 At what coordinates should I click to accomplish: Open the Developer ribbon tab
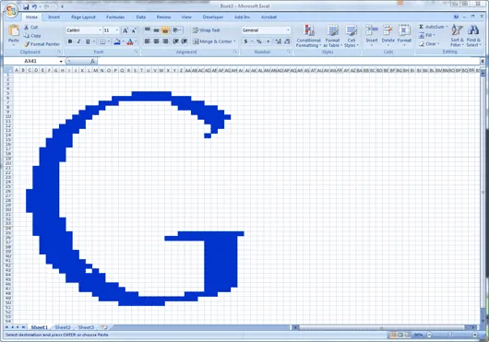click(213, 17)
